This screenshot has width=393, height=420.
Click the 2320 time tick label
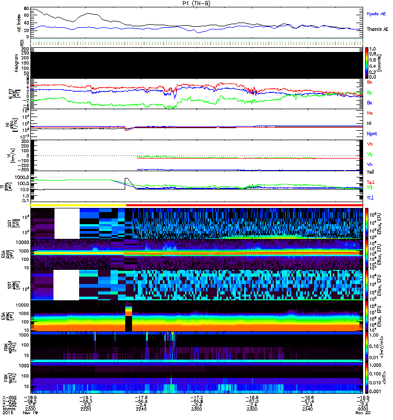coord(252,409)
